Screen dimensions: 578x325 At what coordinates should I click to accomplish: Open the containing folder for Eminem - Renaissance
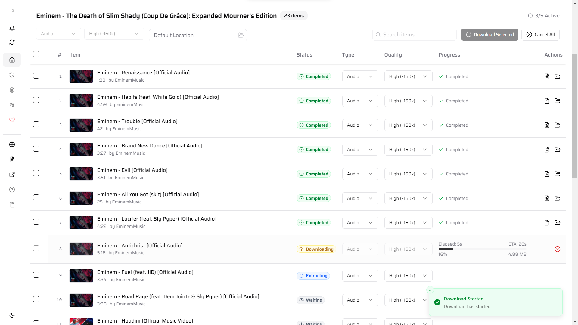[558, 76]
